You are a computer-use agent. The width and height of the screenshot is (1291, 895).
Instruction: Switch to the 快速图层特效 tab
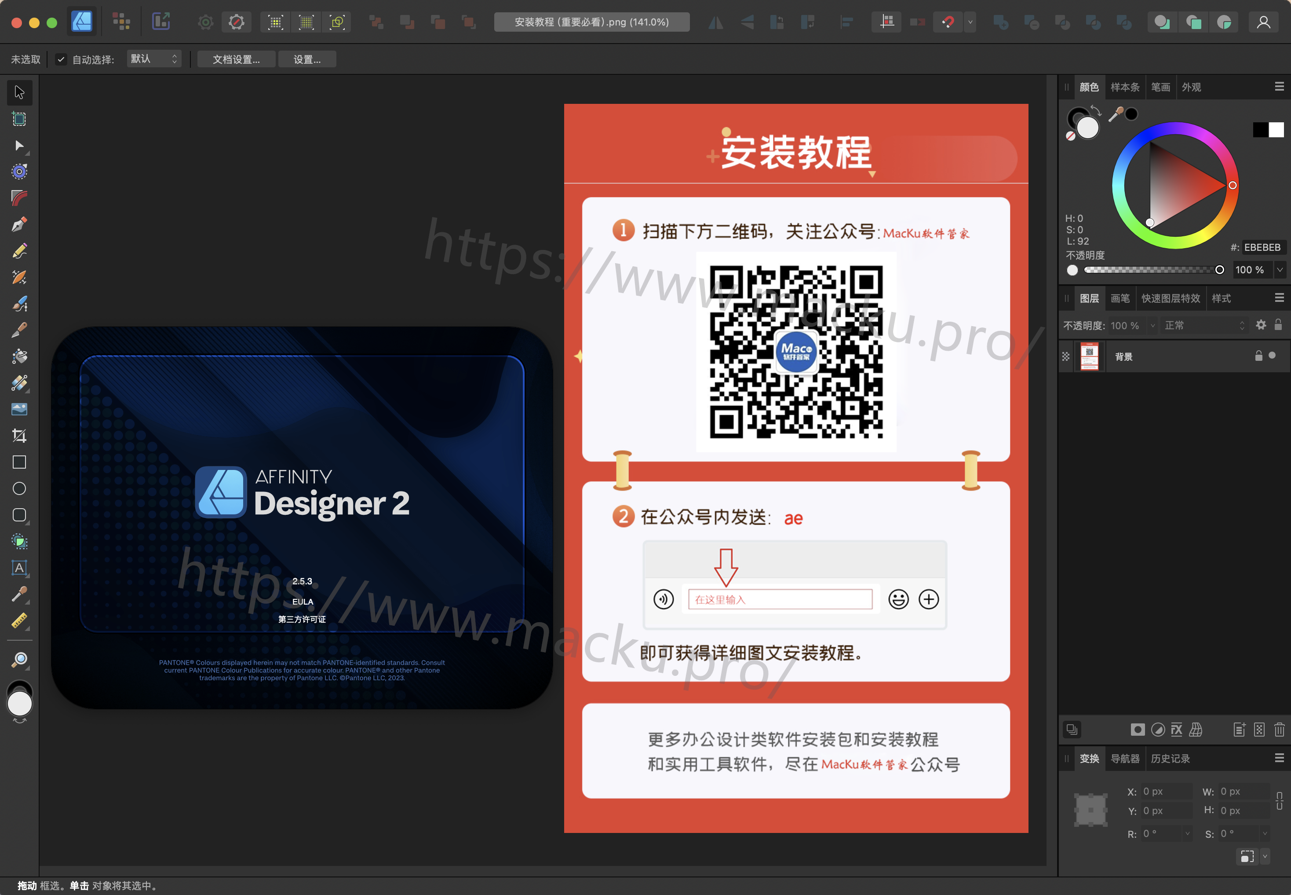[x=1171, y=298]
